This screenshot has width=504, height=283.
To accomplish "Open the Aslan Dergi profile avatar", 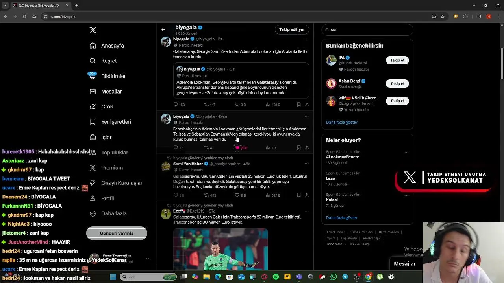I will tap(331, 84).
